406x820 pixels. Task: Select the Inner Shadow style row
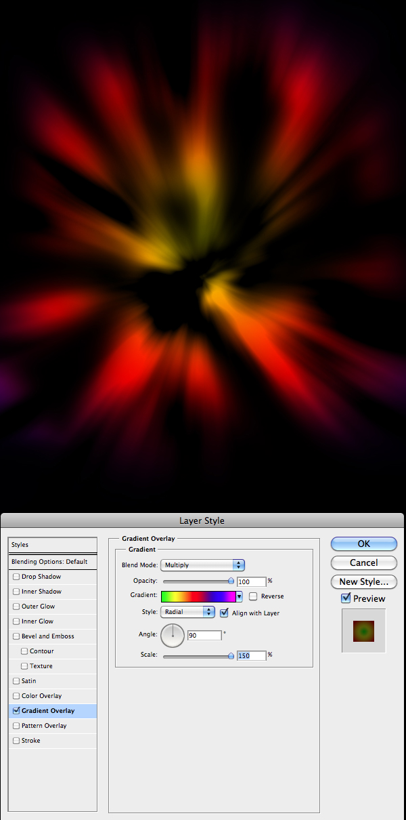(52, 592)
